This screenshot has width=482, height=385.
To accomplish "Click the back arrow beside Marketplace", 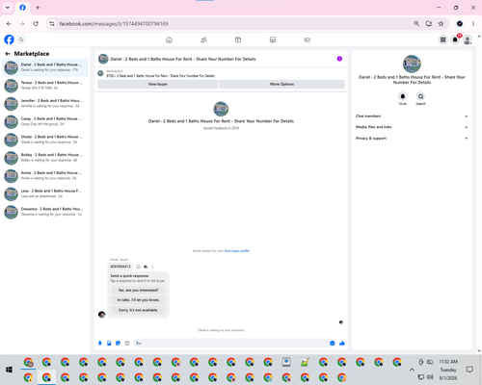I will tap(8, 54).
